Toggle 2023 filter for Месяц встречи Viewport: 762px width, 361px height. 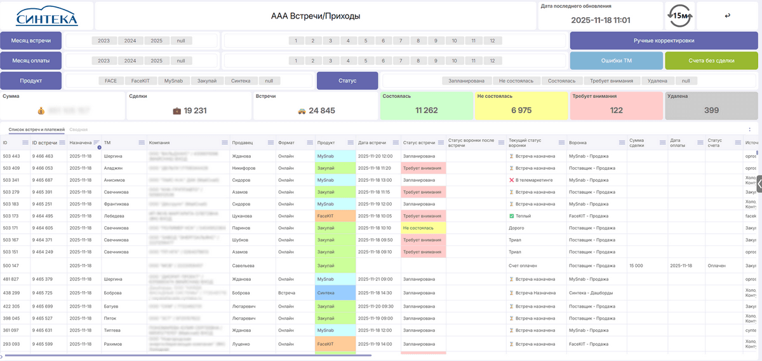104,41
